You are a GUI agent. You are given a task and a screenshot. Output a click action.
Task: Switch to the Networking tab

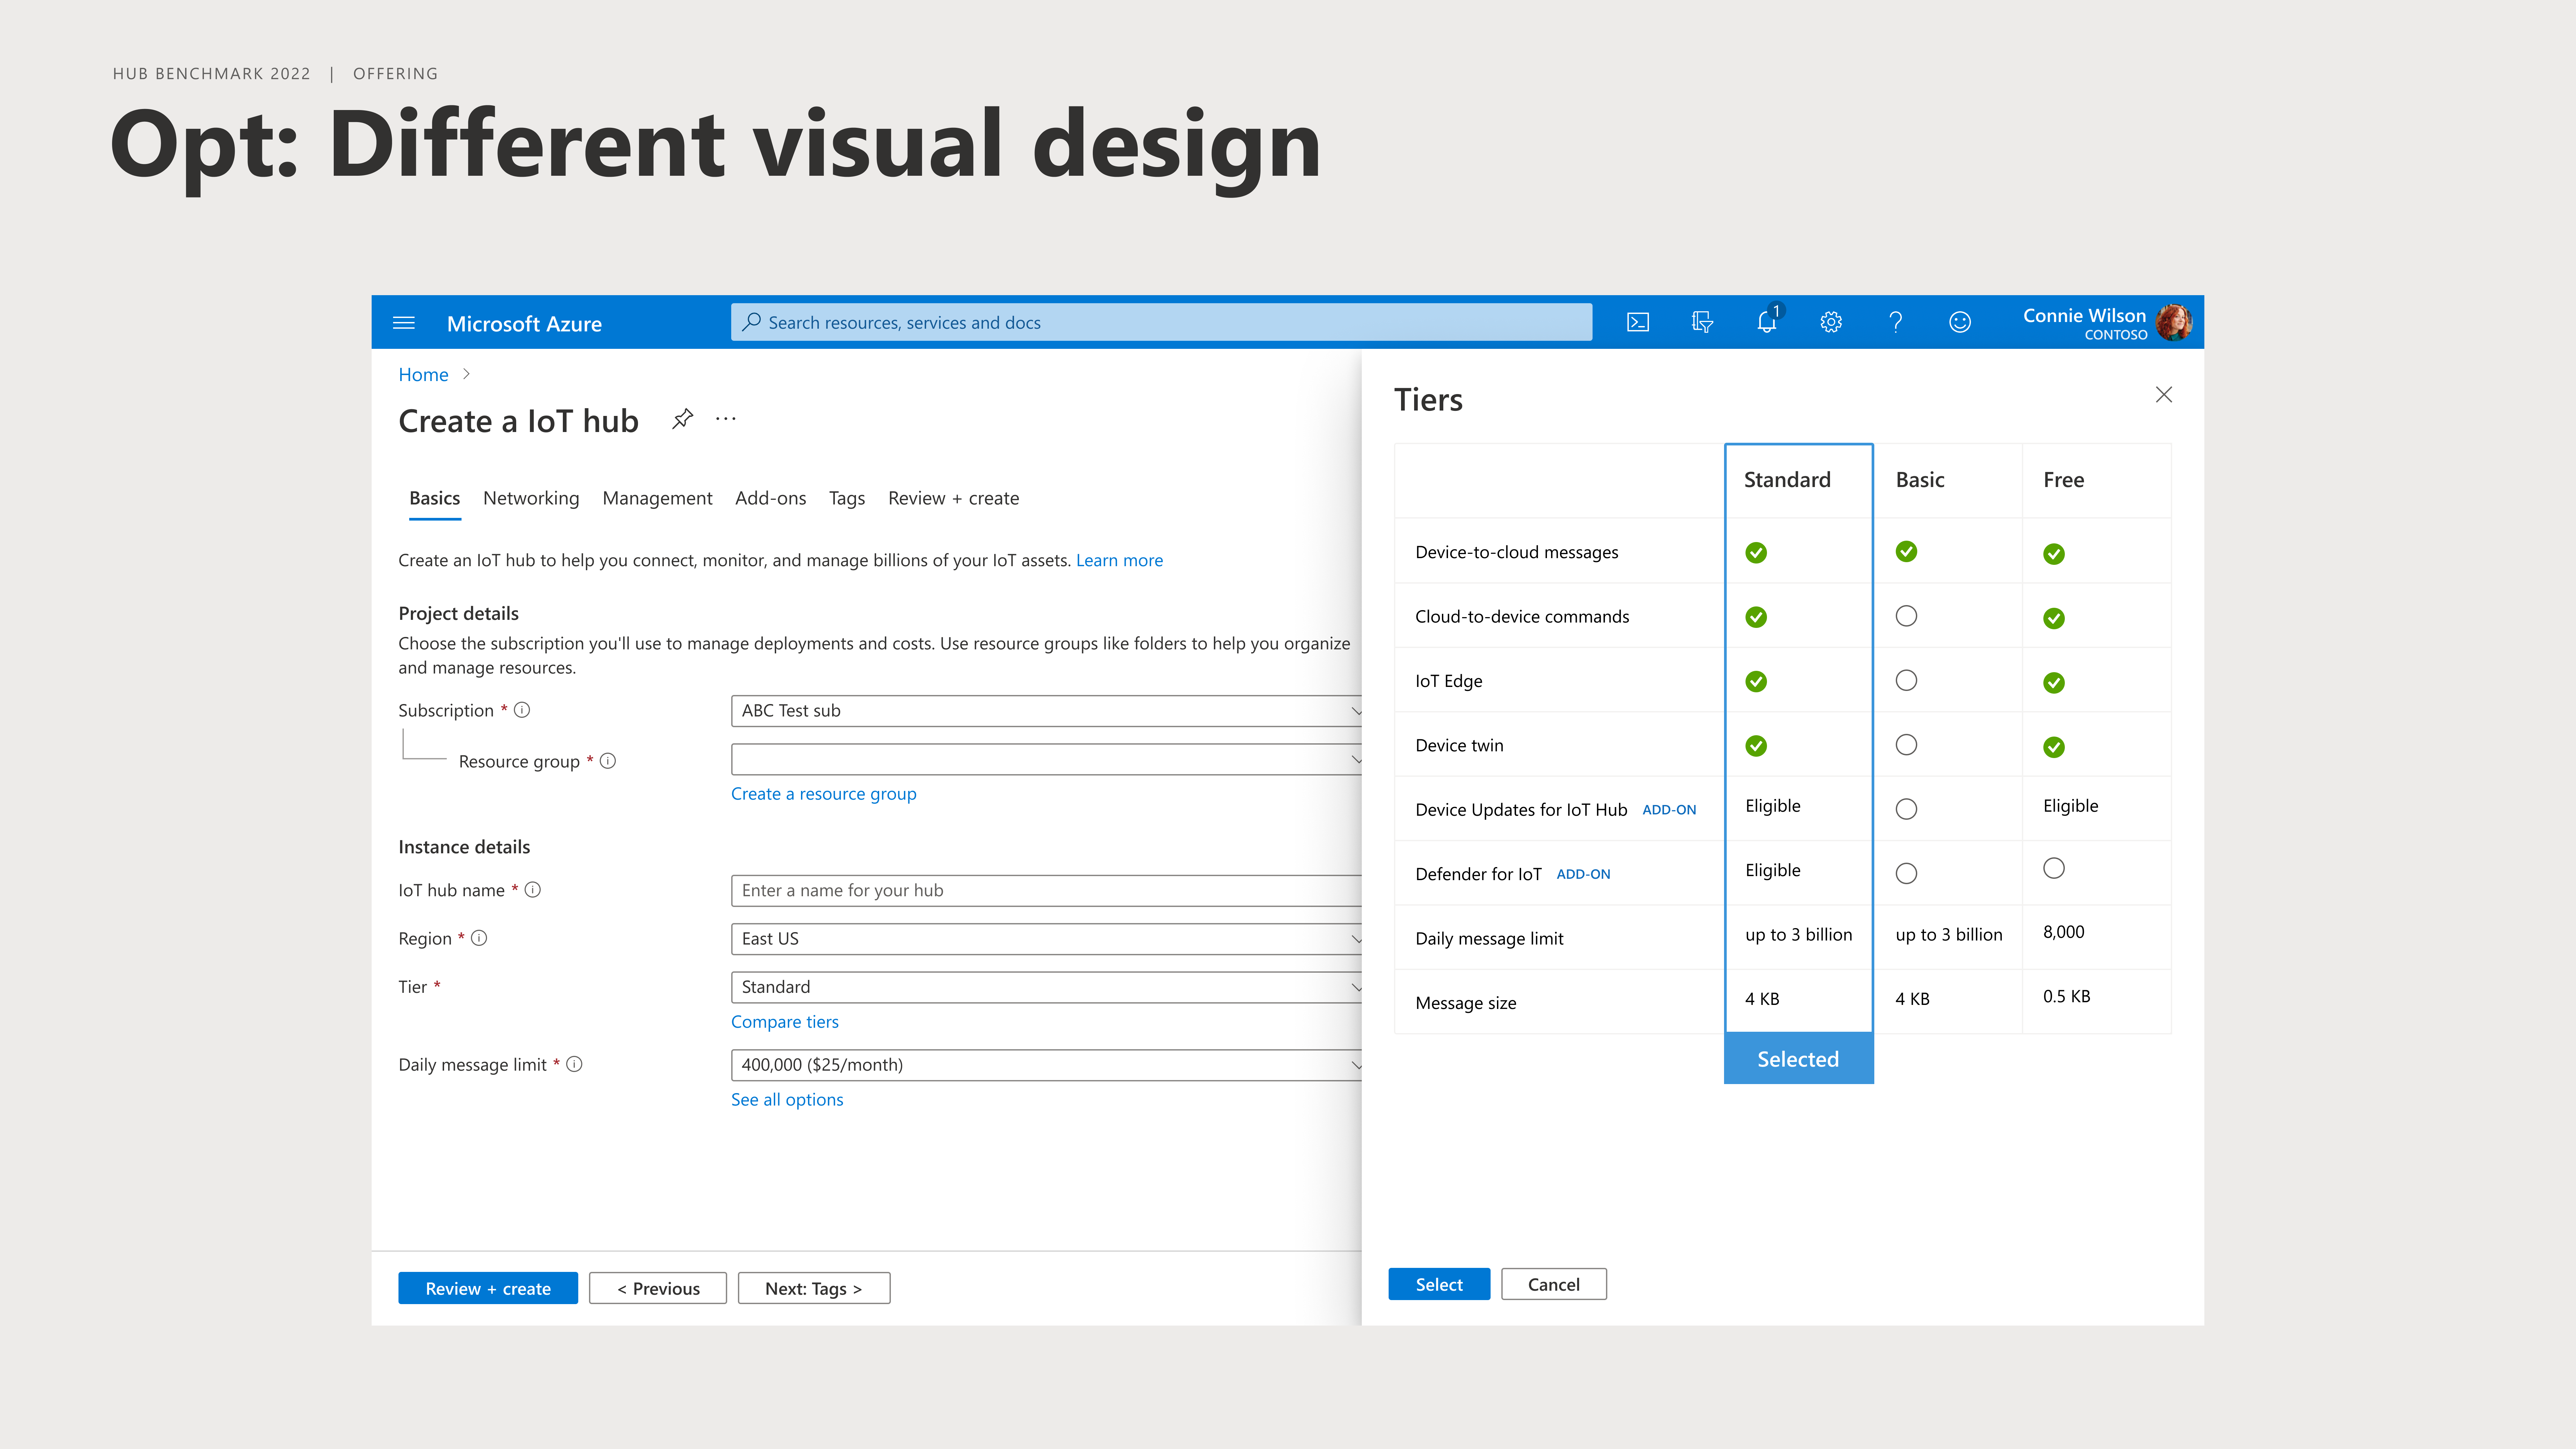[531, 498]
